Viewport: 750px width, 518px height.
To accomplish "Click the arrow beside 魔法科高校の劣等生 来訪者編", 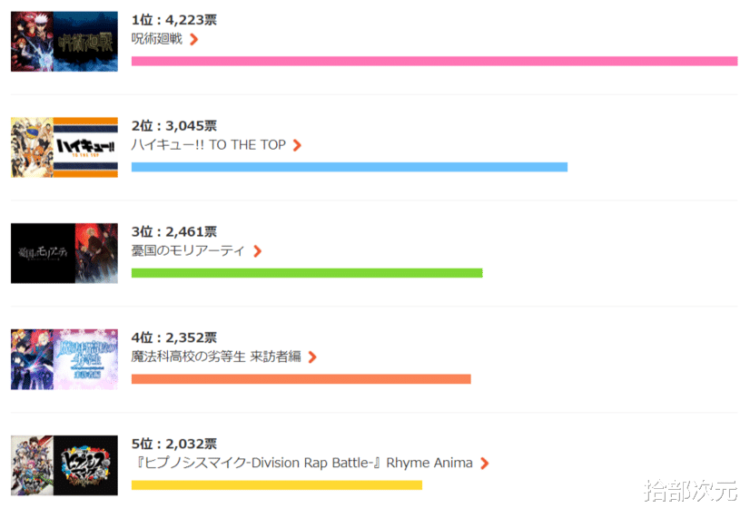I will point(312,357).
